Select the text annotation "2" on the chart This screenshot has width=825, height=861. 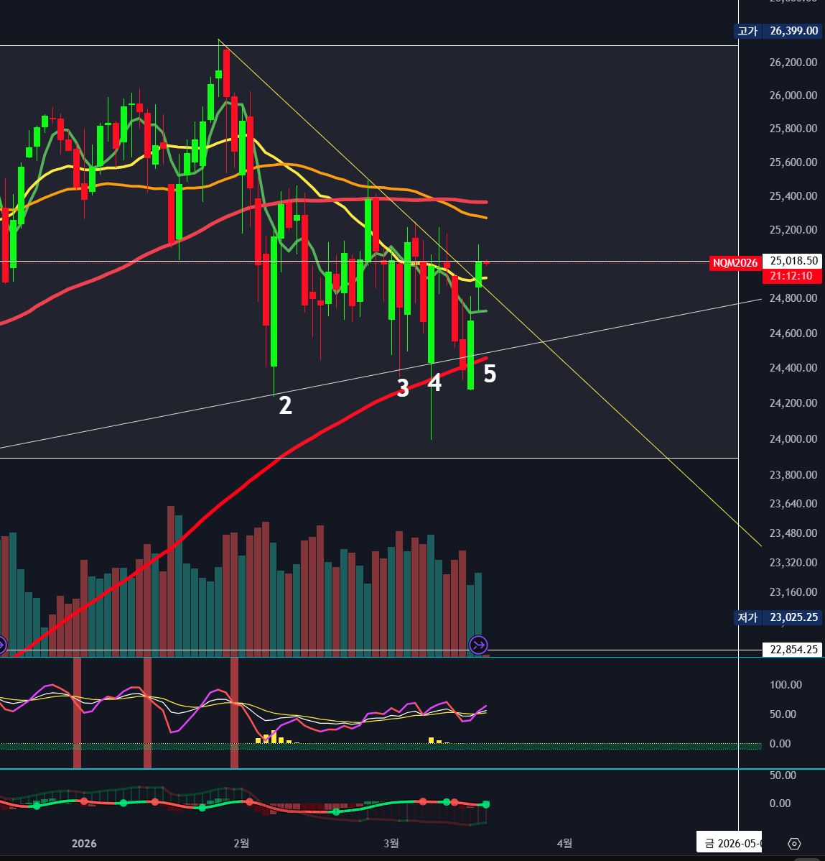click(x=285, y=405)
